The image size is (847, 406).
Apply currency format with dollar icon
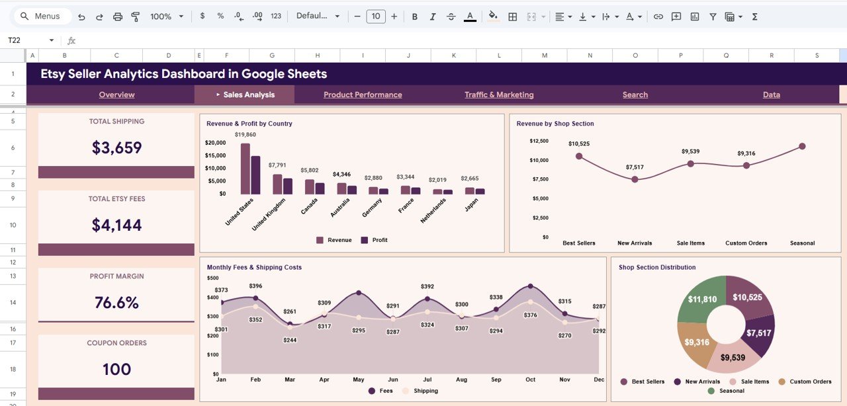202,16
